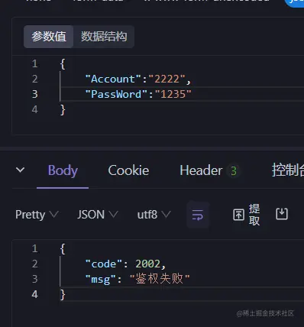The width and height of the screenshot is (304, 327).
Task: Switch to the 数据结构 tab
Action: point(104,37)
